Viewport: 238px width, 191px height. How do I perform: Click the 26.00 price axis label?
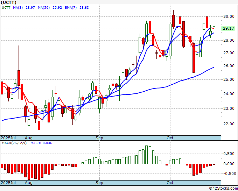click(x=229, y=66)
